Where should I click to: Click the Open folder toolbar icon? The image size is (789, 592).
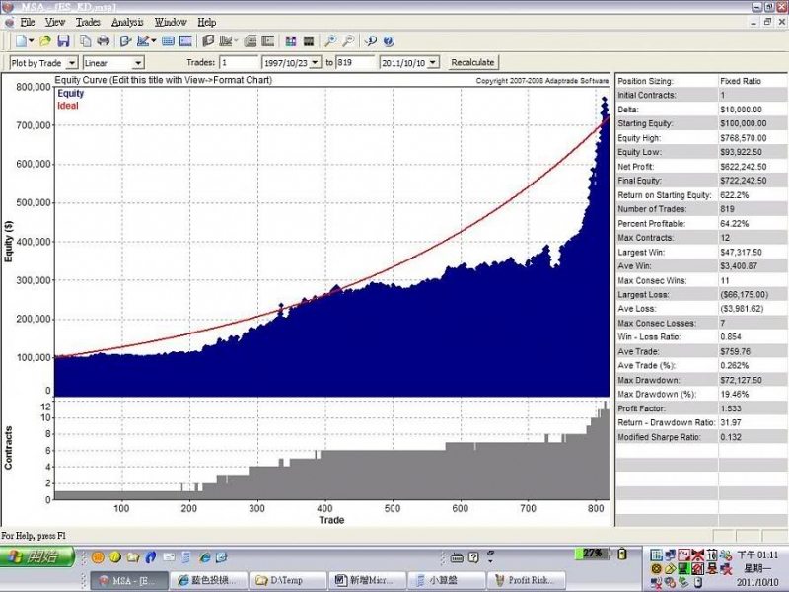tap(45, 41)
